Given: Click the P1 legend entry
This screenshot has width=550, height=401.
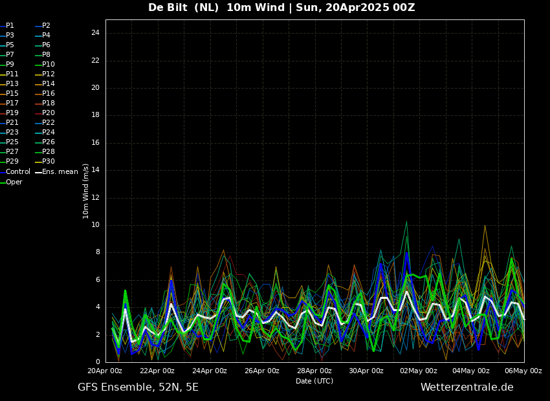Looking at the screenshot, I should (7, 26).
